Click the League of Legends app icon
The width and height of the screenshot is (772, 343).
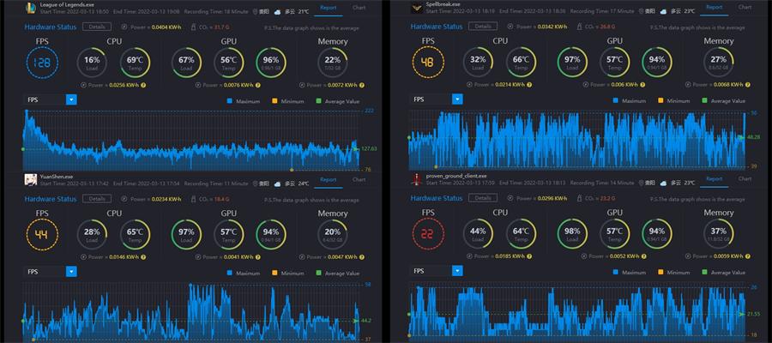click(x=31, y=8)
